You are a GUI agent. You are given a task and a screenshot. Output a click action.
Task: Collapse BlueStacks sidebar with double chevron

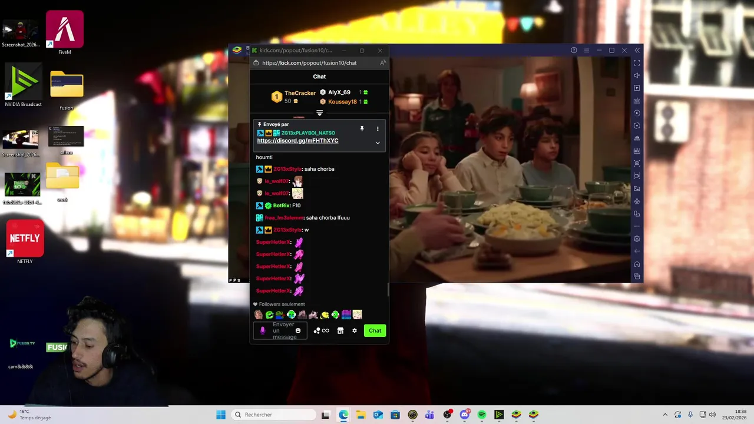pos(637,50)
